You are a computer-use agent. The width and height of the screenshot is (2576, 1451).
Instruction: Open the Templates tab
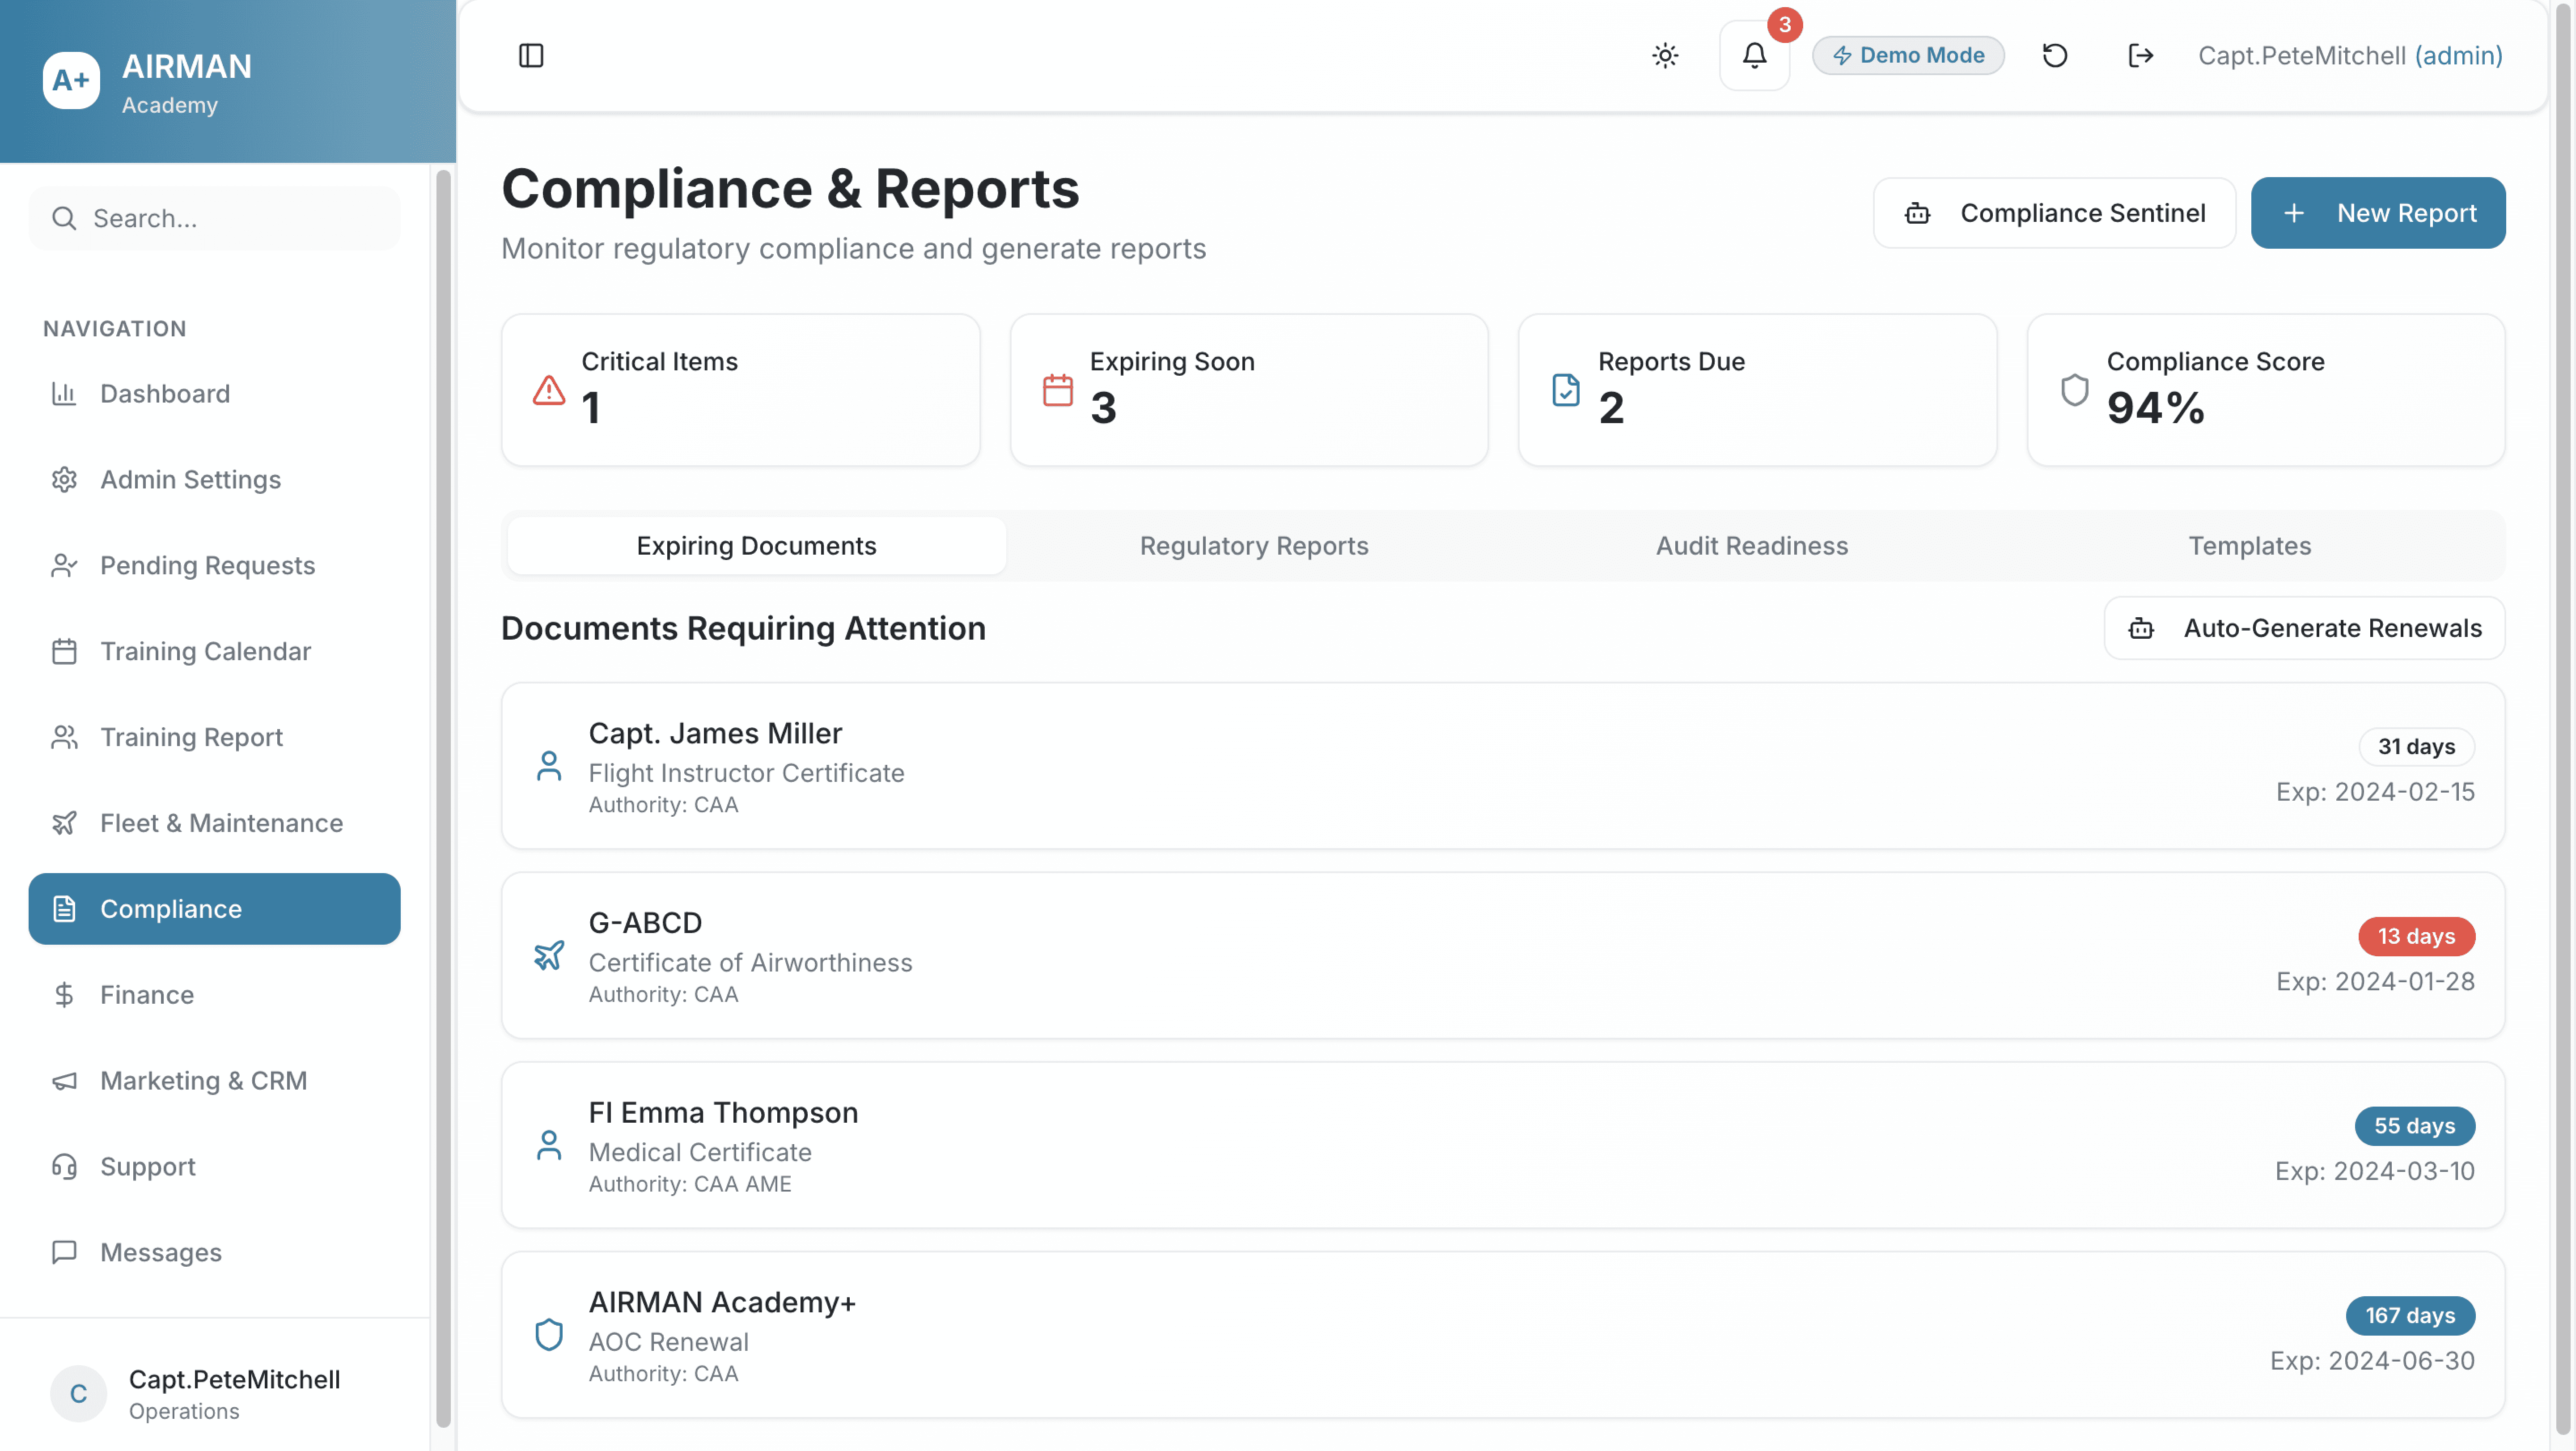(x=2249, y=546)
